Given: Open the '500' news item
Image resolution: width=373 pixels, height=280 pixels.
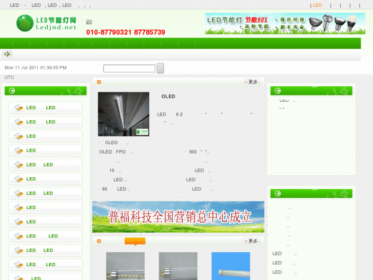Looking at the screenshot, I should [x=199, y=152].
